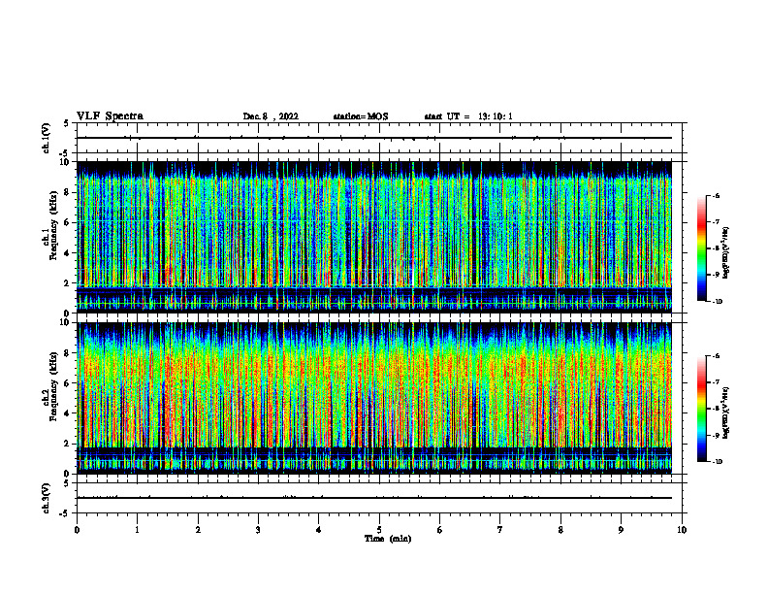This screenshot has width=768, height=594.
Task: Click the ch.2 color bar log(PSD) unit label
Action: (x=726, y=412)
